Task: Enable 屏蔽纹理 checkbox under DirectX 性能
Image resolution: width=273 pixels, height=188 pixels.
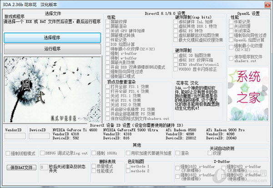Action: pos(107,22)
